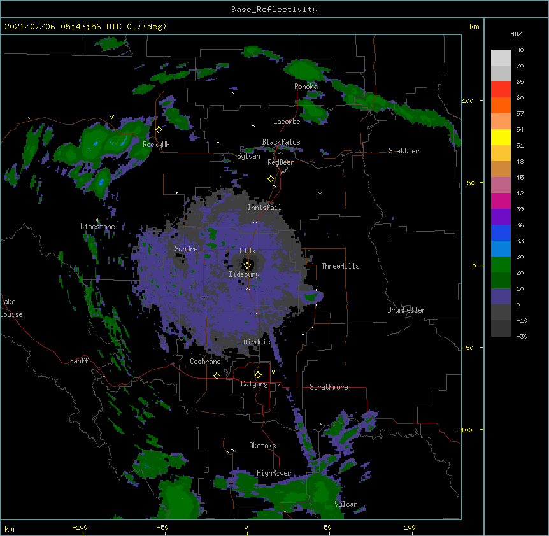Click the Calgary city label
549x536 pixels.
coord(254,384)
